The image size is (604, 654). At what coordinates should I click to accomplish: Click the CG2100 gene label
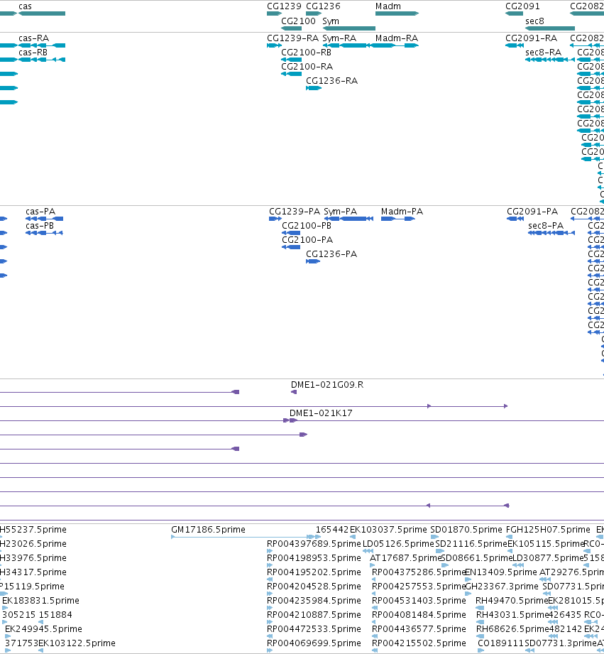click(x=299, y=21)
